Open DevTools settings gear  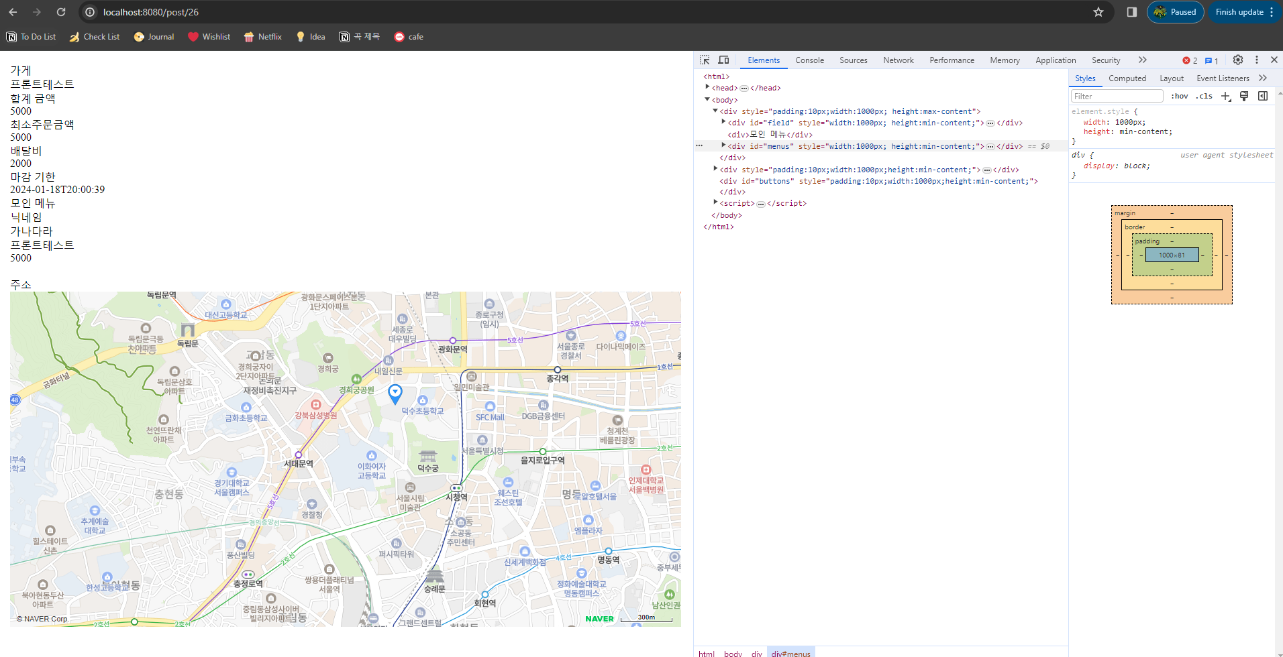(1238, 60)
